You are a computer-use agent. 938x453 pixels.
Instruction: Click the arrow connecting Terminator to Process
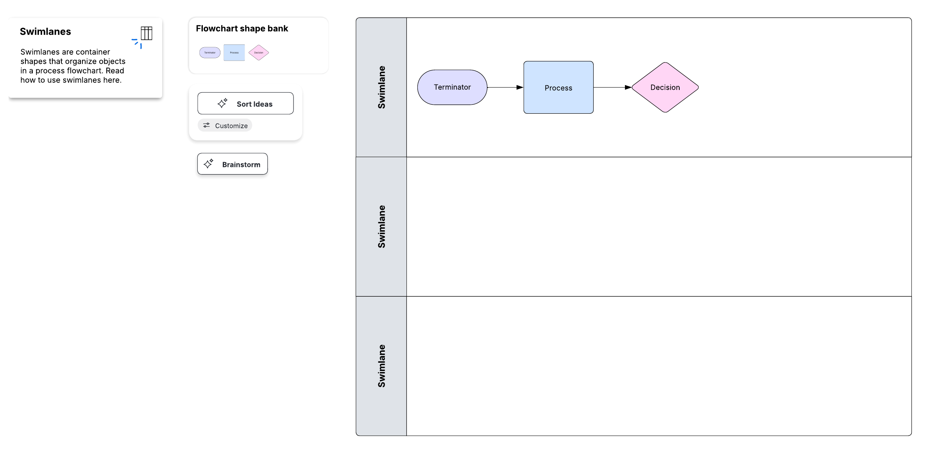[505, 87]
